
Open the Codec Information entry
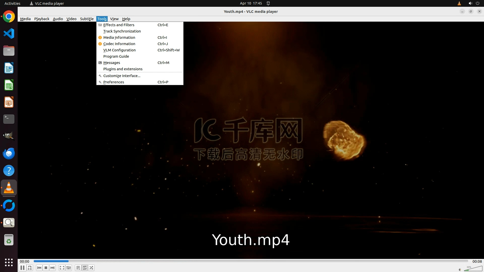coord(119,44)
